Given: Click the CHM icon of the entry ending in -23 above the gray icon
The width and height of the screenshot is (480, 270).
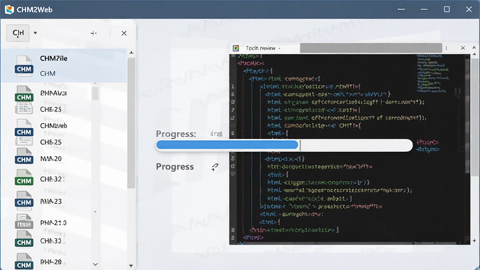Looking at the screenshot, I should tap(24, 200).
